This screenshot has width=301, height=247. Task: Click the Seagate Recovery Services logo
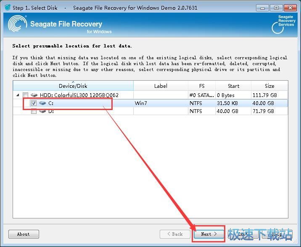283,24
